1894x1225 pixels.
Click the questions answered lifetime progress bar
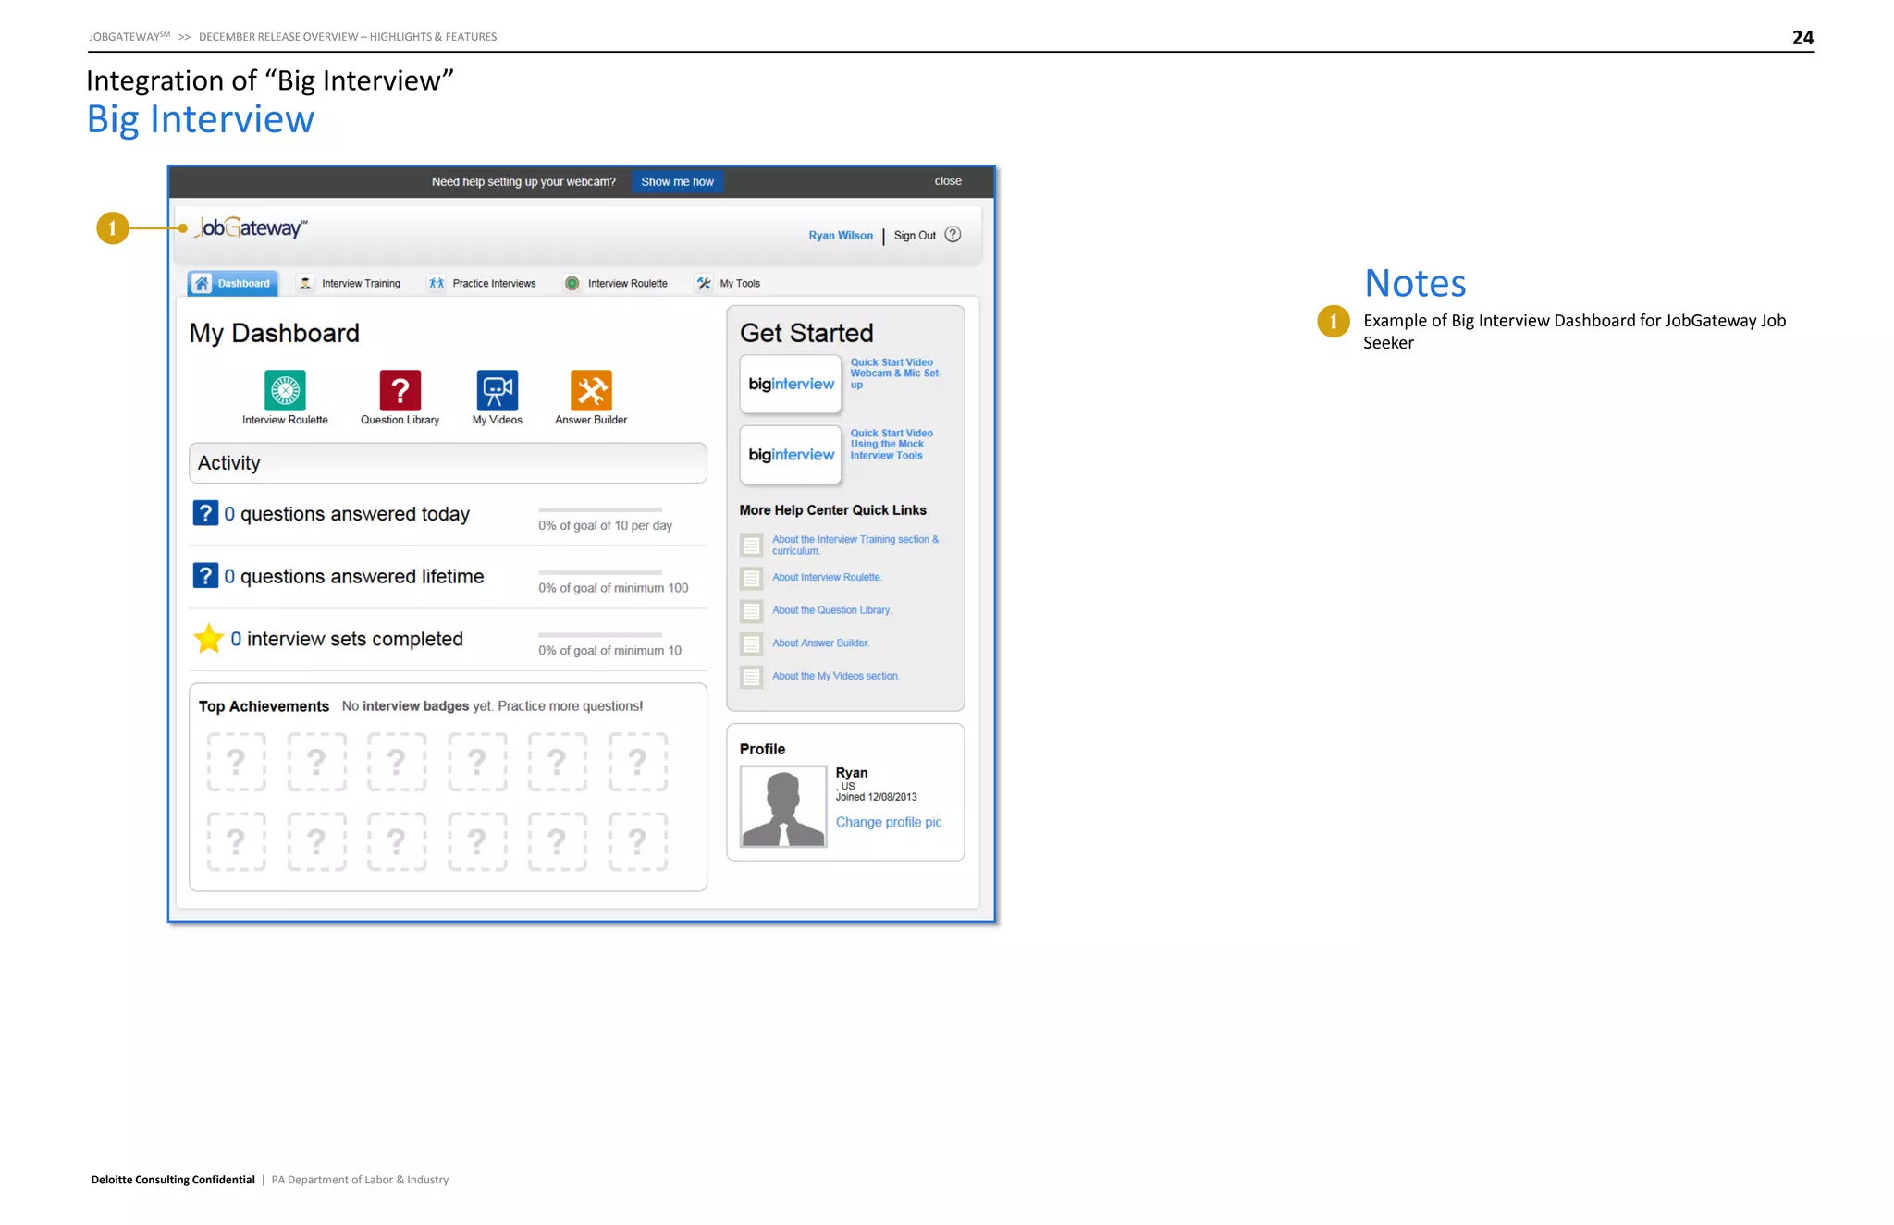pos(600,572)
